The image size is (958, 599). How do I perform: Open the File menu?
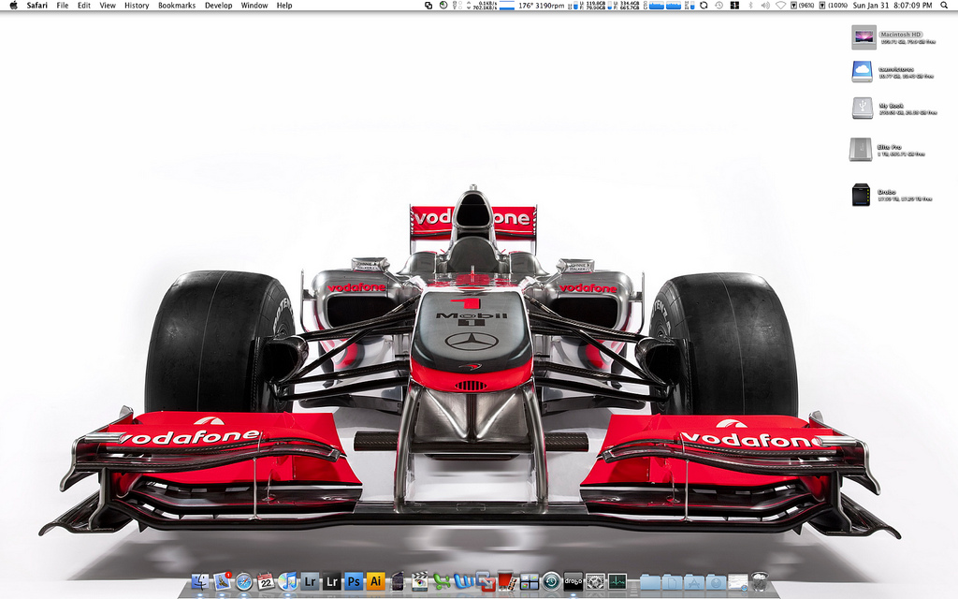(x=63, y=6)
